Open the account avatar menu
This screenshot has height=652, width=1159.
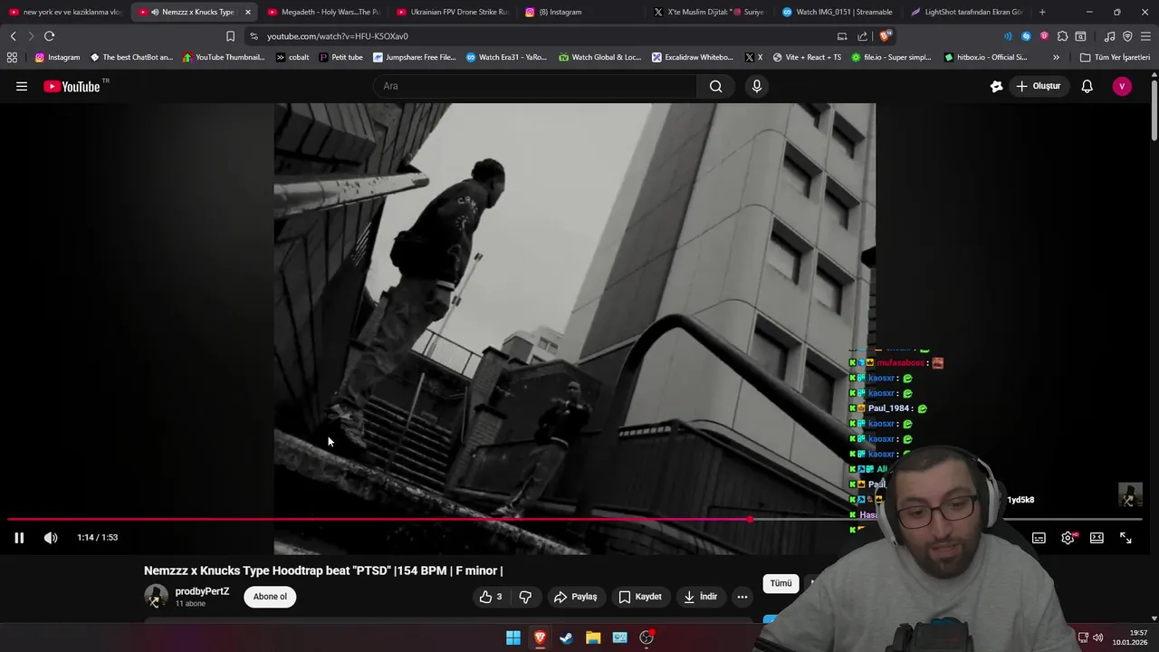1122,86
